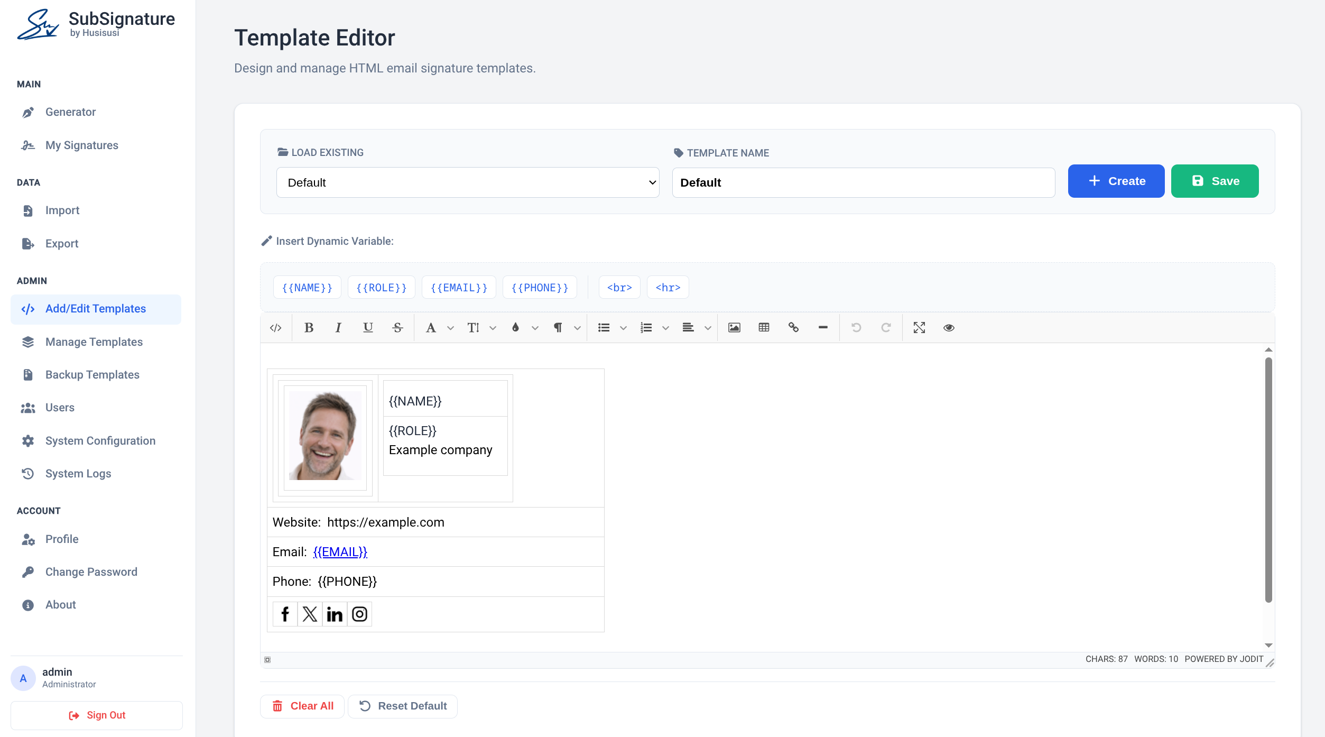Expand the font size dropdown
The image size is (1325, 737).
(493, 327)
